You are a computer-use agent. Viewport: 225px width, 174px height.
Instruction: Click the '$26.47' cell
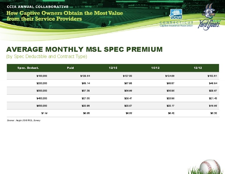128,98
